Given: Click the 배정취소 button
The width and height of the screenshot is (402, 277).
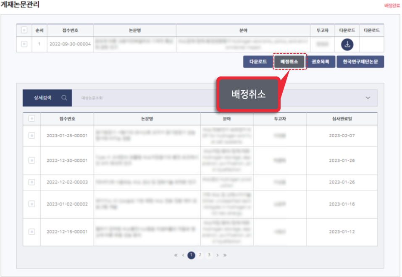Looking at the screenshot, I should (289, 62).
